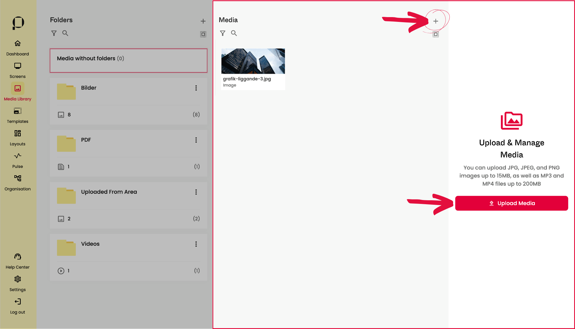Open grafik-liggande-3.jpg thumbnail
The height and width of the screenshot is (329, 575).
click(x=253, y=61)
